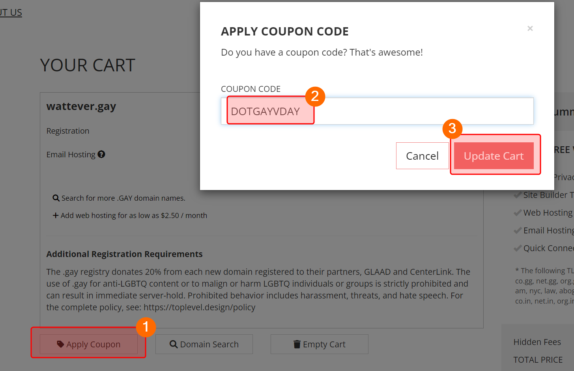Click the checkmark beside Web Hosting
Image resolution: width=574 pixels, height=371 pixels.
pos(518,213)
